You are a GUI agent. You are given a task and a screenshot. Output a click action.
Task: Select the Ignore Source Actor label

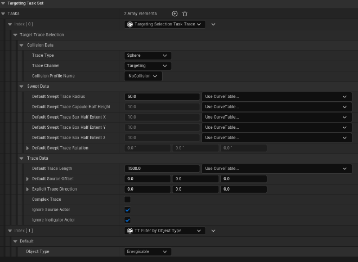click(x=51, y=209)
